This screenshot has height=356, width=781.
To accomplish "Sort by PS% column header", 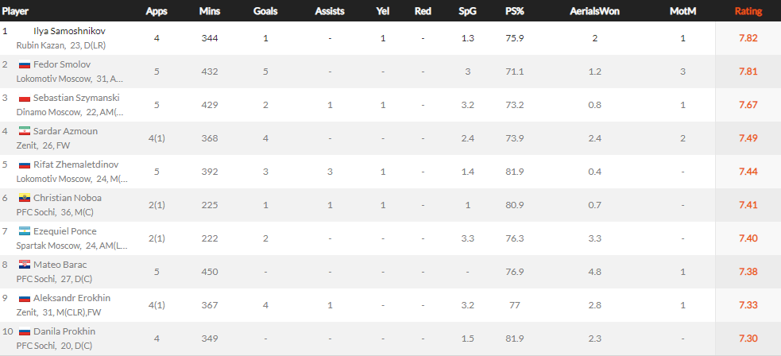I will pos(514,12).
